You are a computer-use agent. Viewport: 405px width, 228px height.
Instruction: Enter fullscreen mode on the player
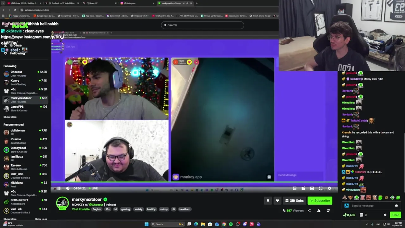coord(321,188)
